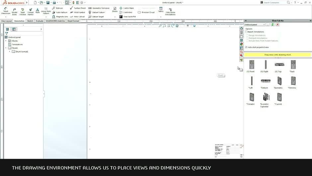Image resolution: width=312 pixels, height=176 pixels.
Task: Select the Centre Mark tool
Action: coord(126,8)
